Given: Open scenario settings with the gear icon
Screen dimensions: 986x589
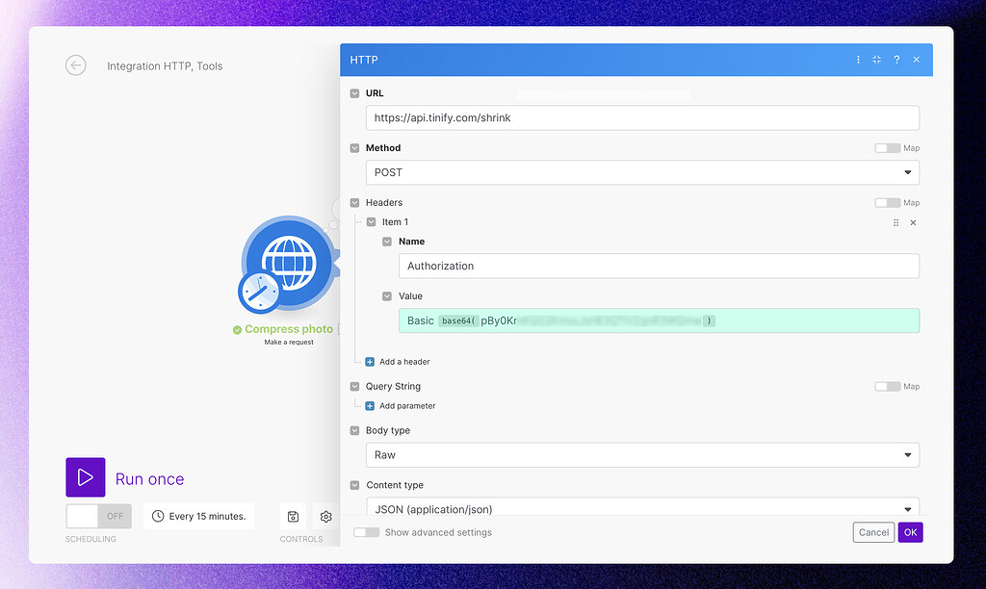Looking at the screenshot, I should [x=325, y=516].
